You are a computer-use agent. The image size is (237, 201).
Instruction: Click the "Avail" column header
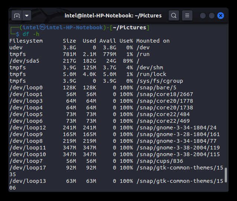pyautogui.click(x=108, y=41)
